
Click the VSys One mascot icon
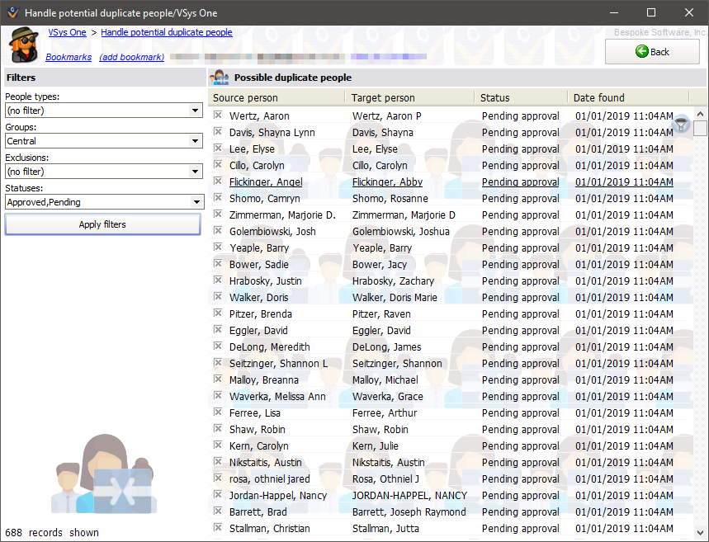(21, 45)
